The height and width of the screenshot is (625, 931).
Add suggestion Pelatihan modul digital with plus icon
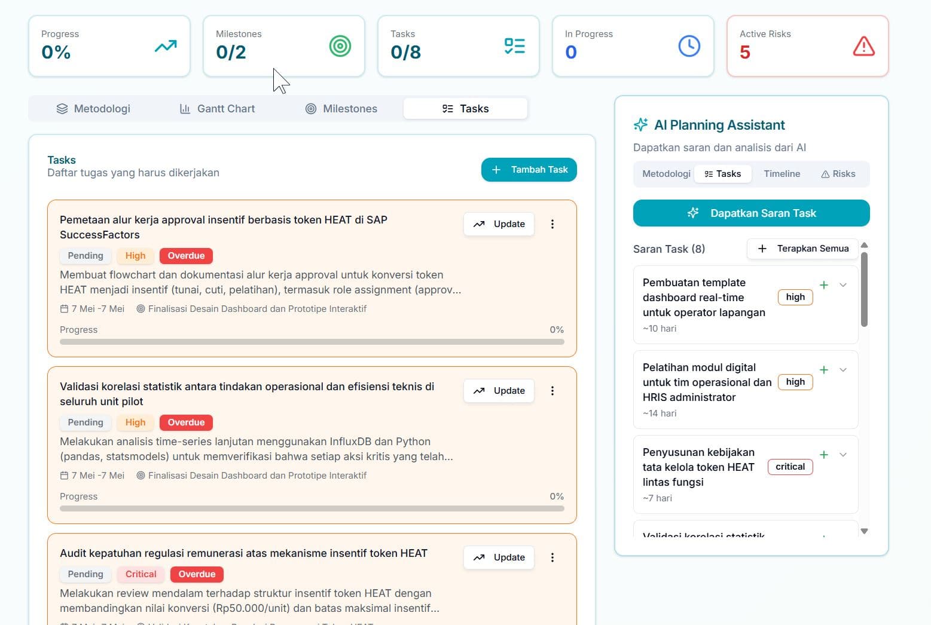pyautogui.click(x=824, y=370)
